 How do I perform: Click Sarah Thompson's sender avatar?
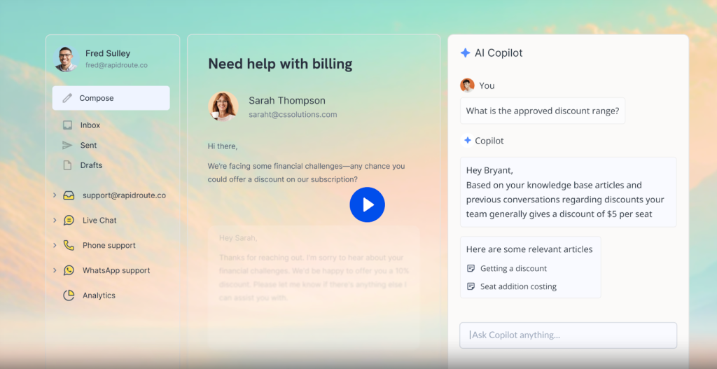223,106
